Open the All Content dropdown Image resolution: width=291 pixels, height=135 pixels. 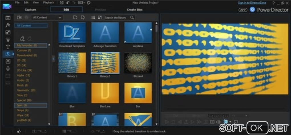coord(47,17)
